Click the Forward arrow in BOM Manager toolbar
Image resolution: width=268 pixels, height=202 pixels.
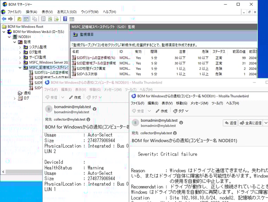click(x=11, y=19)
